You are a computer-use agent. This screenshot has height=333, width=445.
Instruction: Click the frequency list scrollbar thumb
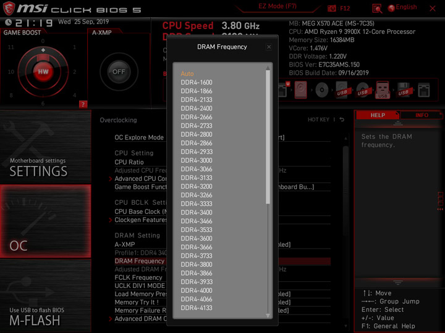tap(268, 137)
